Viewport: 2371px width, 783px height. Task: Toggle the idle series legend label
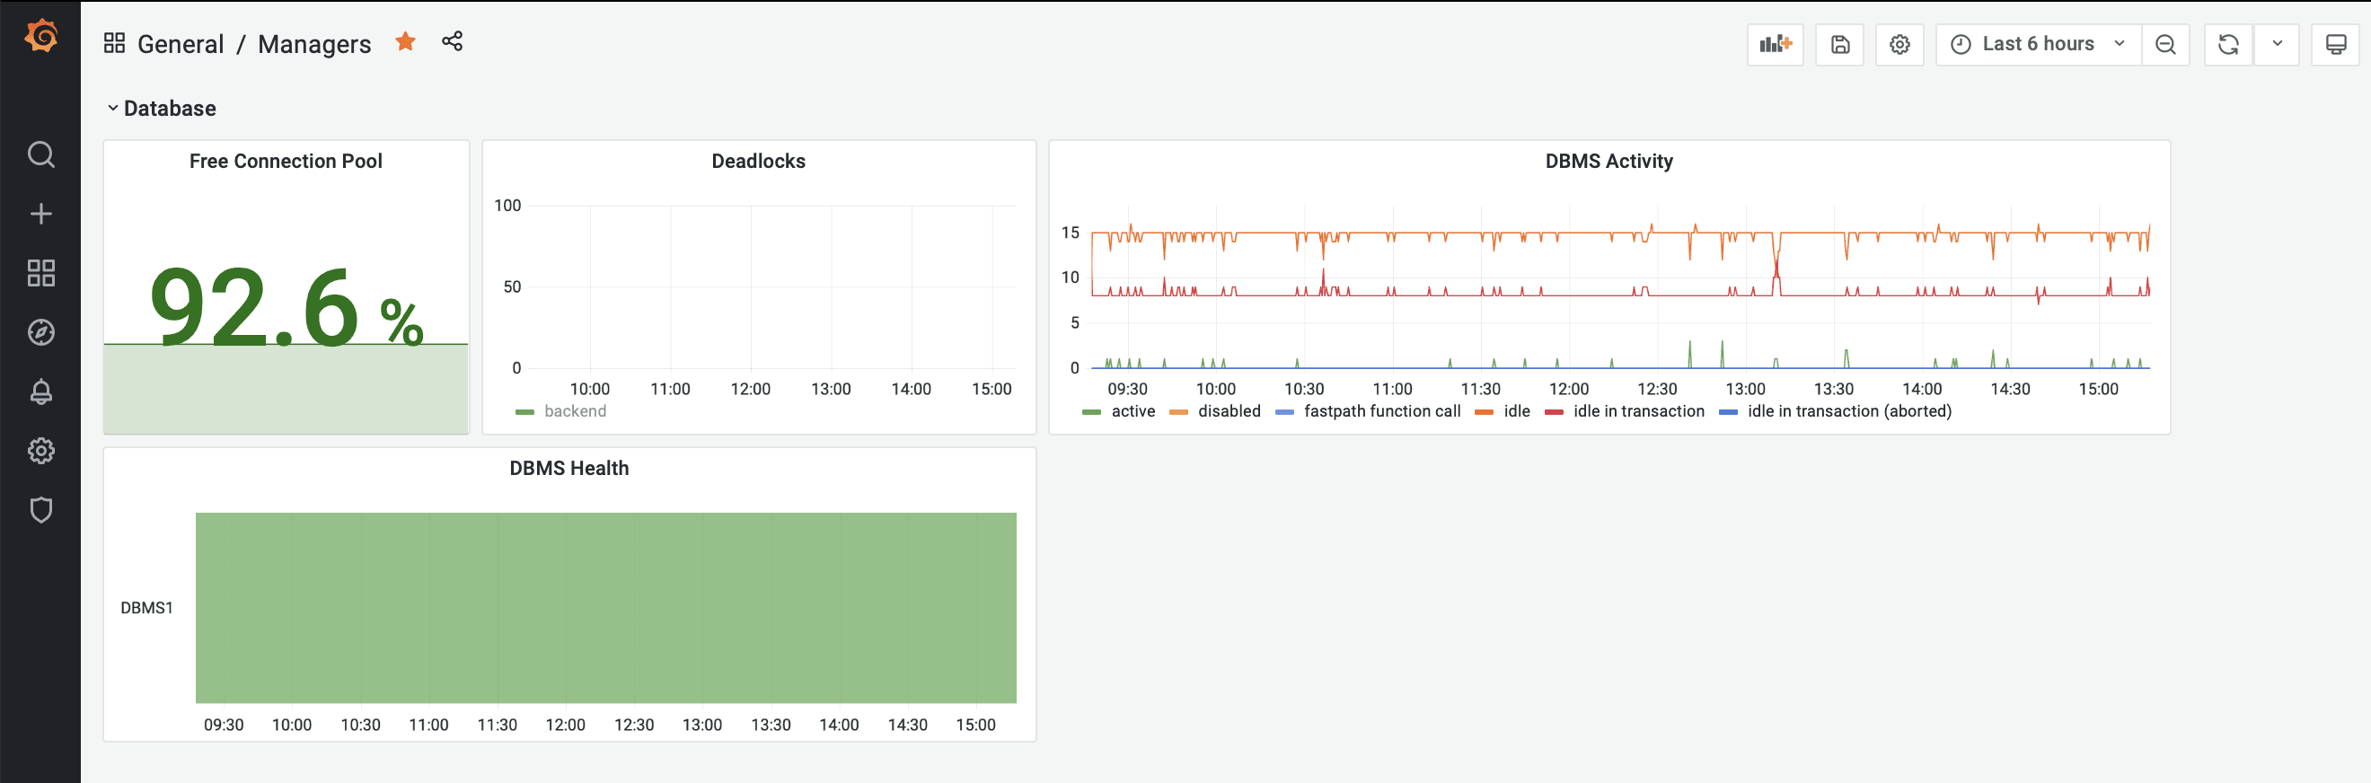coord(1516,411)
